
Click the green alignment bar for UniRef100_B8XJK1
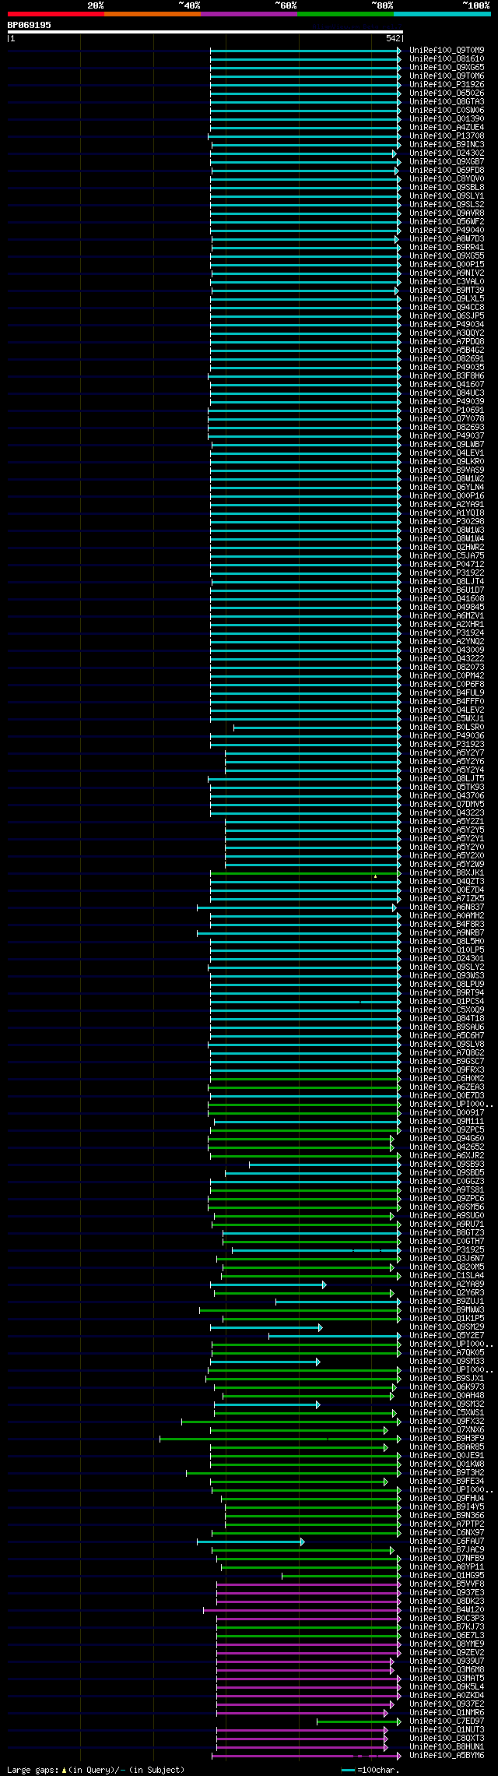click(x=306, y=873)
